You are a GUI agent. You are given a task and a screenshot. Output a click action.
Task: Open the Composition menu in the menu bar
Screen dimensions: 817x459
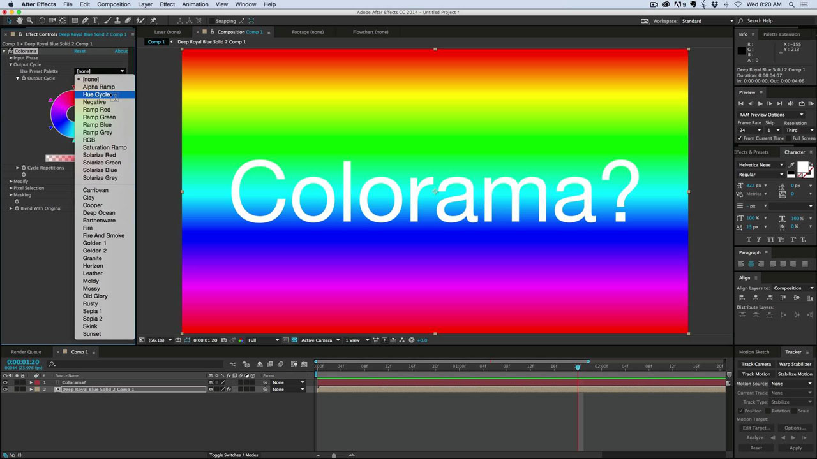tap(114, 4)
